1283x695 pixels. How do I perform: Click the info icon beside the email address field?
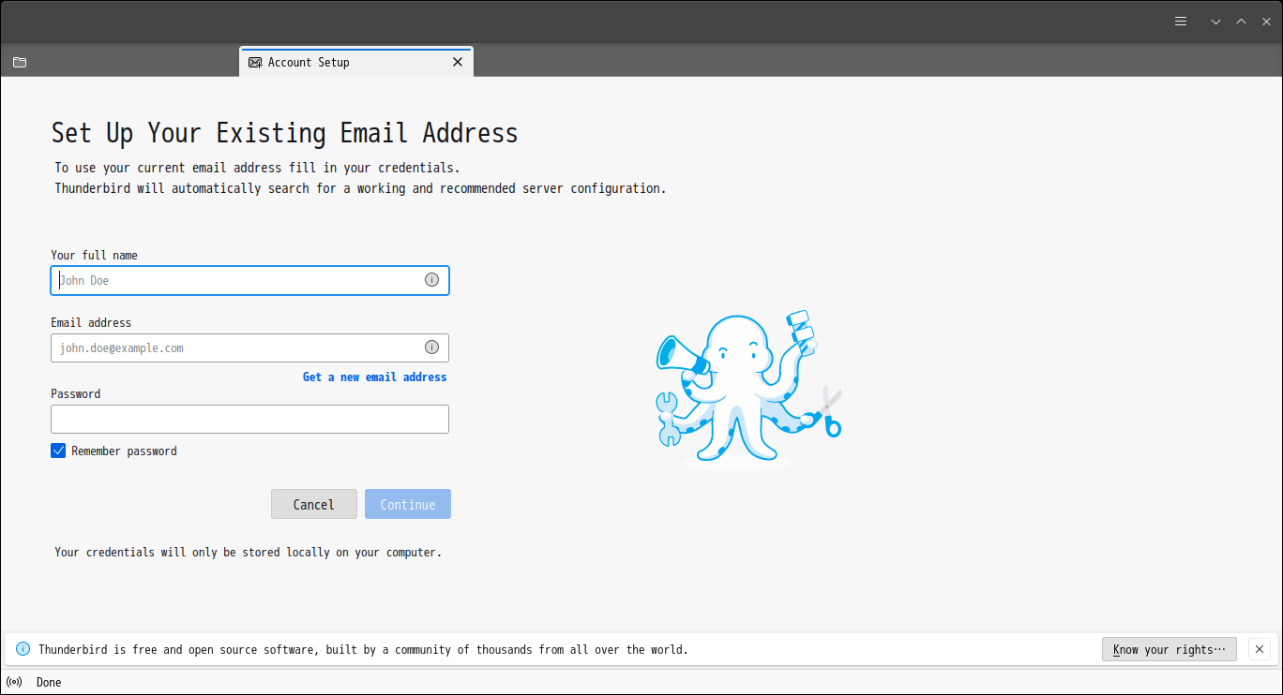point(432,347)
